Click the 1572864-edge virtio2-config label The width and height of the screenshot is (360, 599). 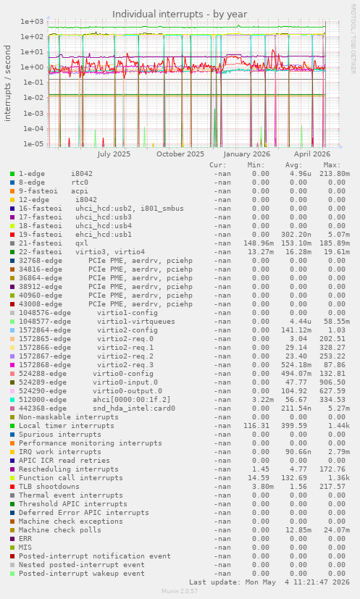[x=88, y=330]
